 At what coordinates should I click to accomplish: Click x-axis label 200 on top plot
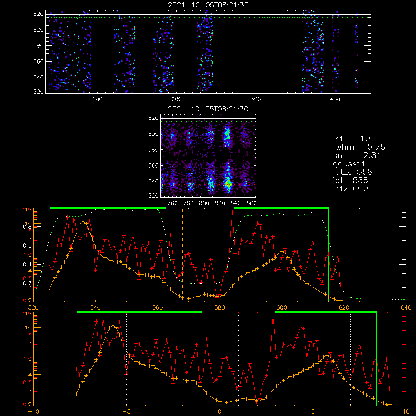(x=176, y=99)
